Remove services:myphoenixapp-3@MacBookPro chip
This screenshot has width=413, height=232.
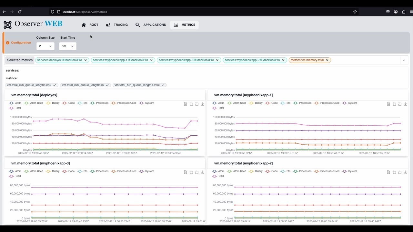(x=217, y=60)
